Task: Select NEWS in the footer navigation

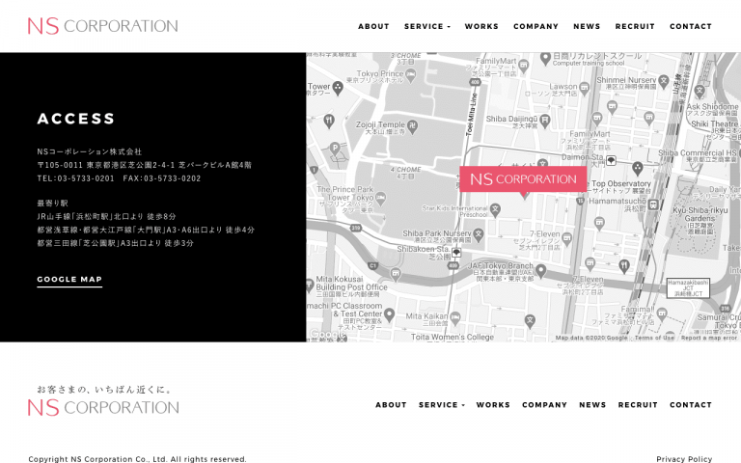Action: (592, 405)
